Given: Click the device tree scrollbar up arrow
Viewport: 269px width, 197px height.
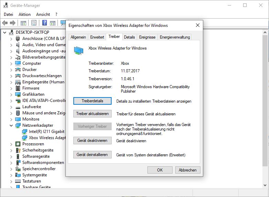Looking at the screenshot, I should point(265,32).
